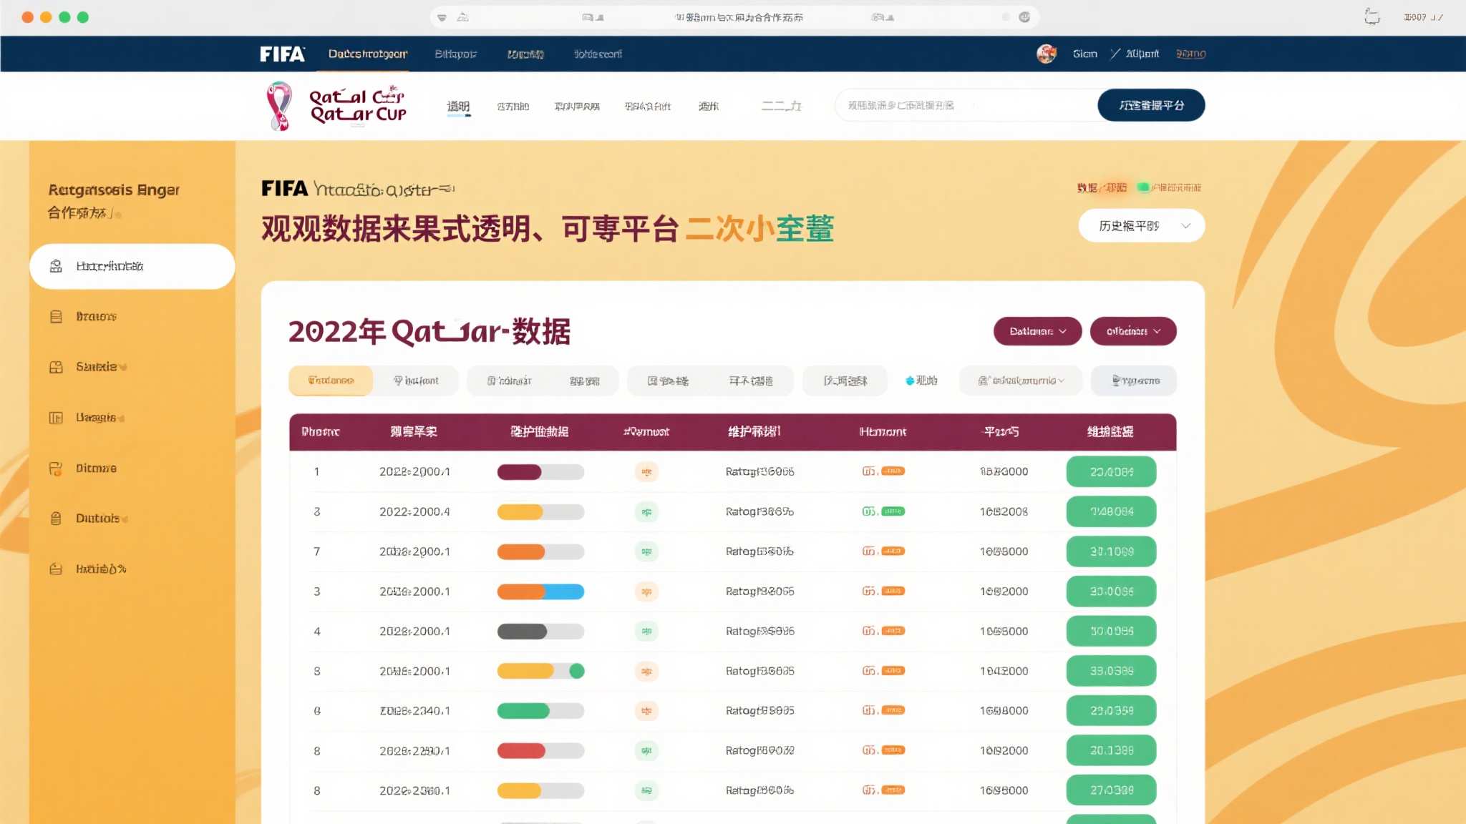The image size is (1466, 824).
Task: Select the highlighted dashboard item in the sidebar
Action: point(131,265)
